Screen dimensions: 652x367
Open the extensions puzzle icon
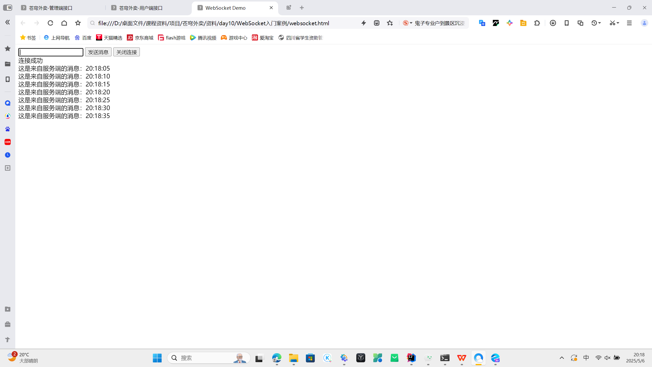[537, 23]
